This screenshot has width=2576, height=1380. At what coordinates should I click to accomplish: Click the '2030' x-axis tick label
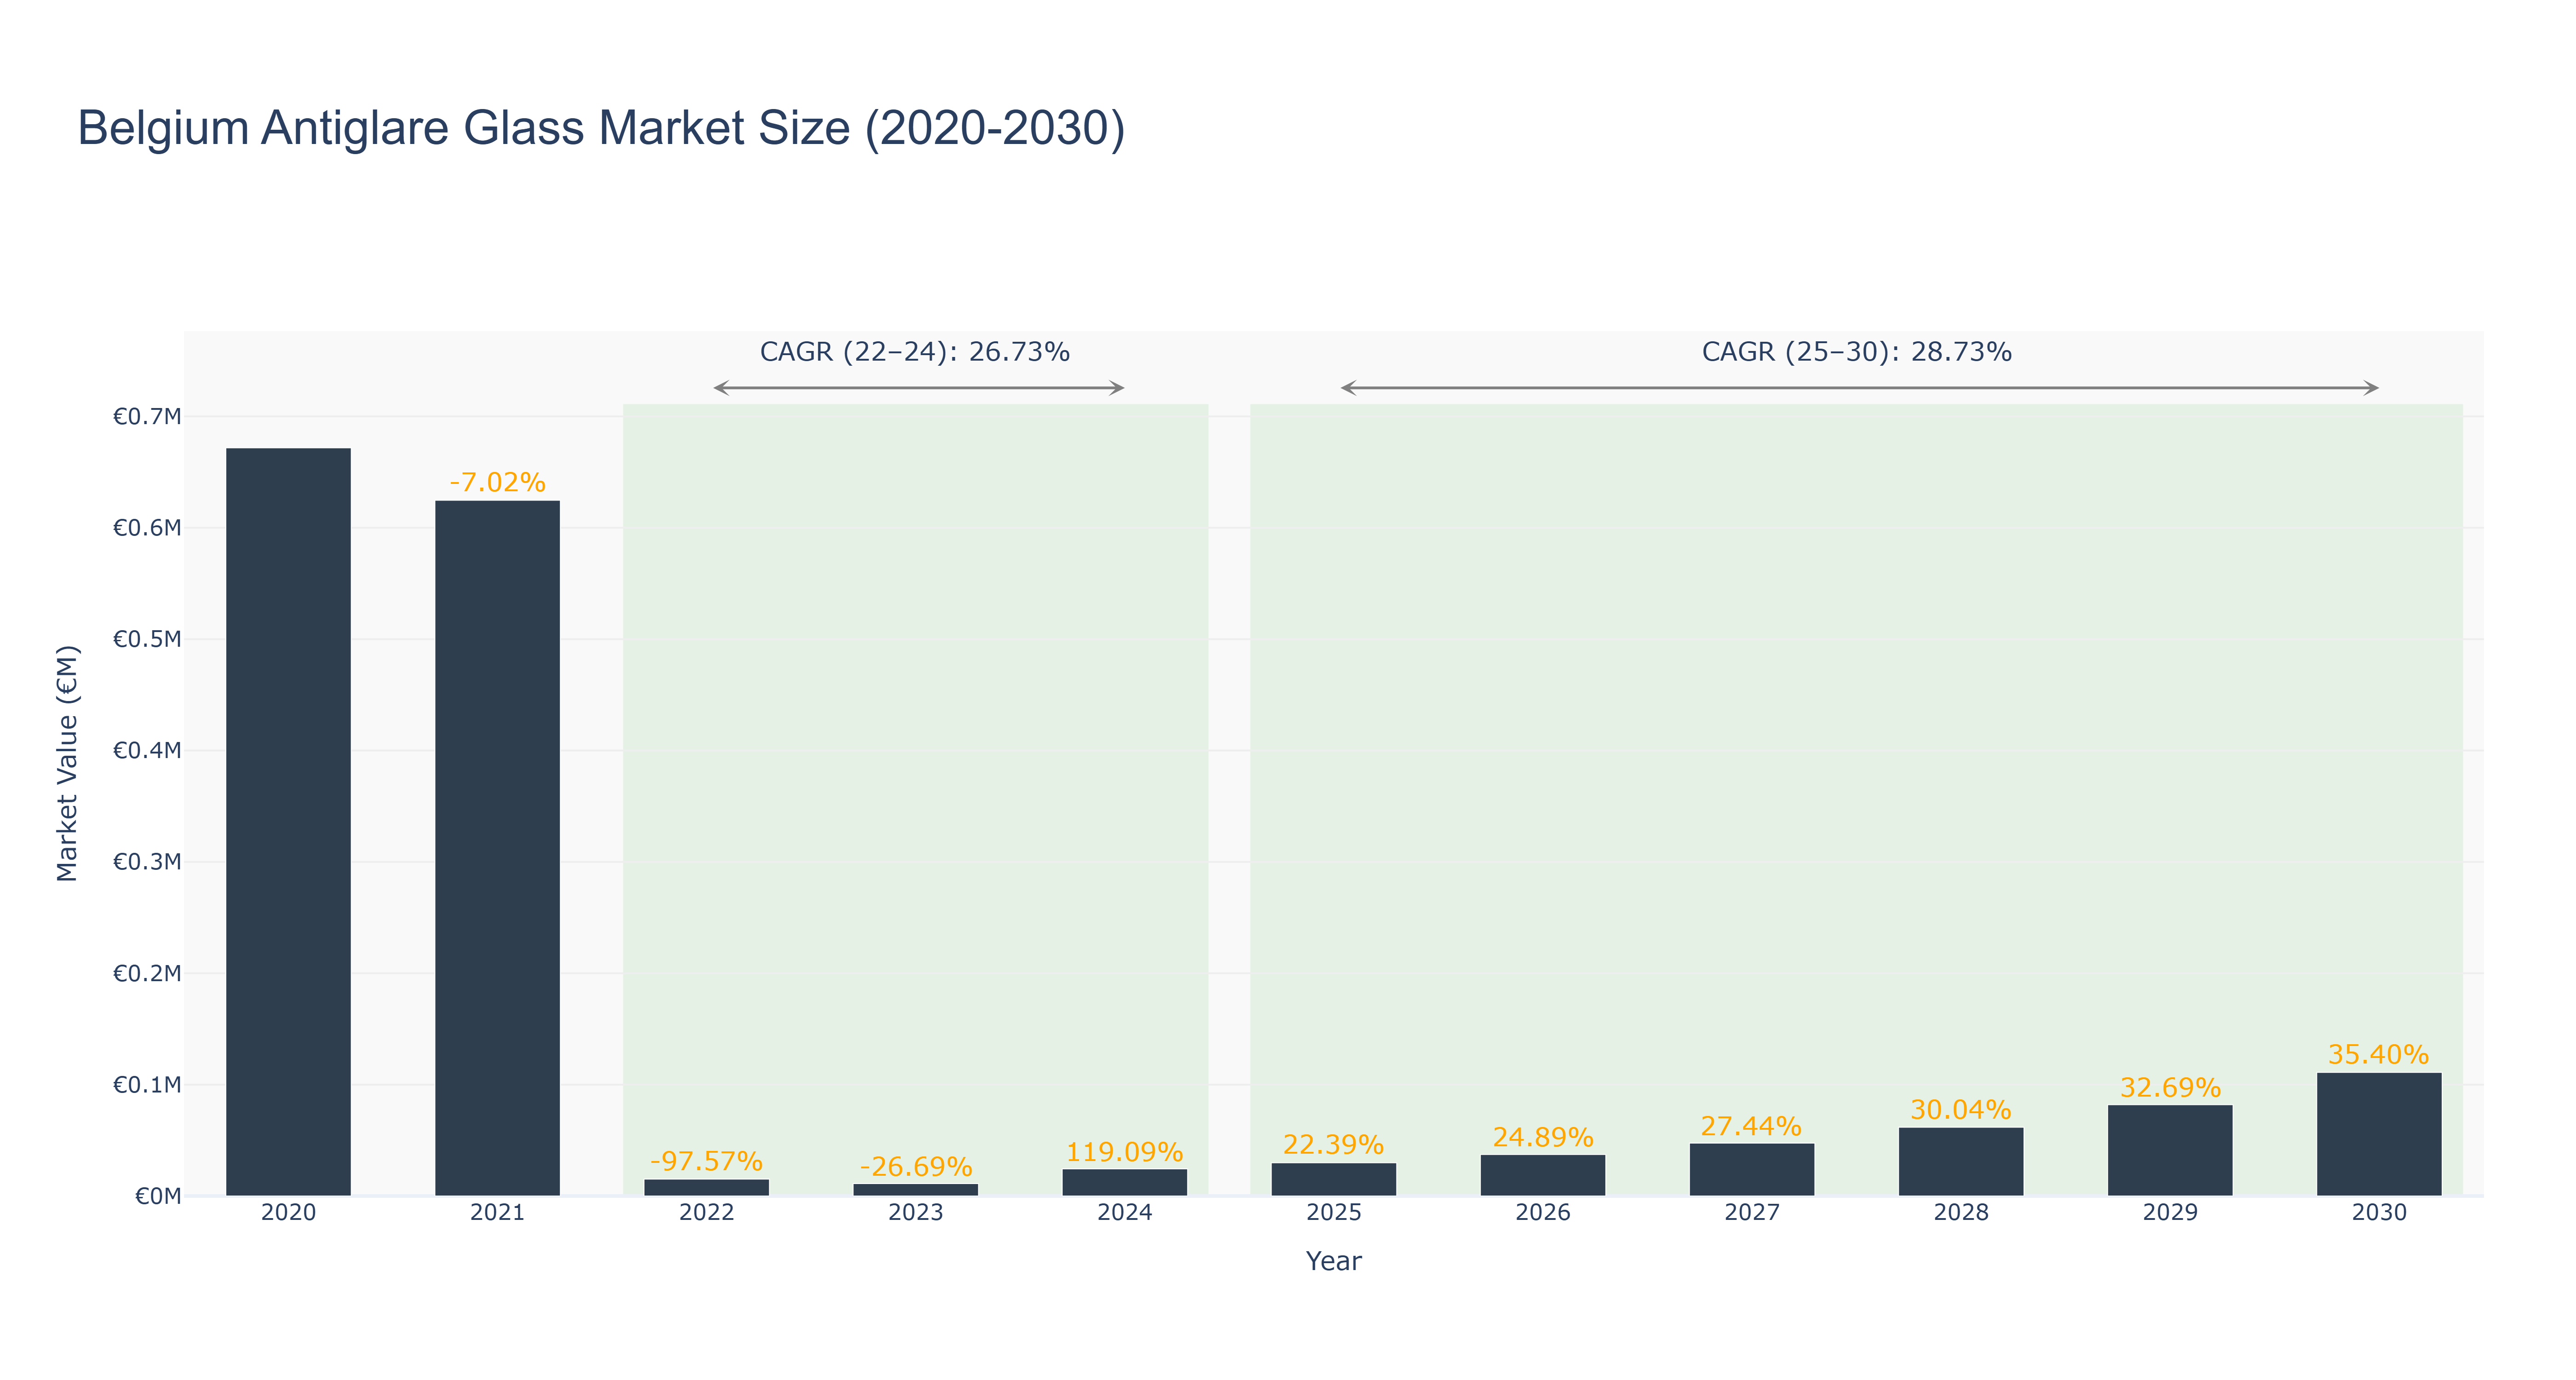(x=2379, y=1213)
